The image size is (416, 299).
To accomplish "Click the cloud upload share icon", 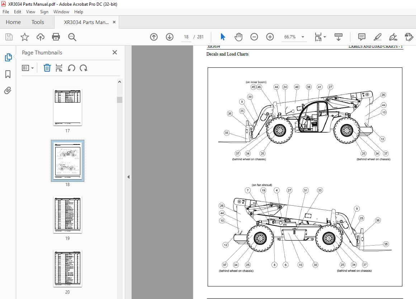I will [x=40, y=37].
